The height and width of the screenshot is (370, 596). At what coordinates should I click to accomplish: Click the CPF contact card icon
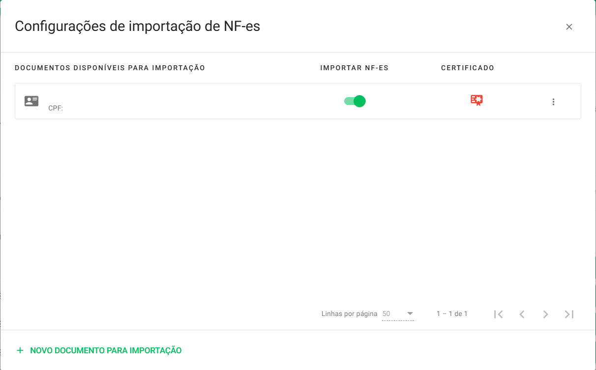pos(31,101)
